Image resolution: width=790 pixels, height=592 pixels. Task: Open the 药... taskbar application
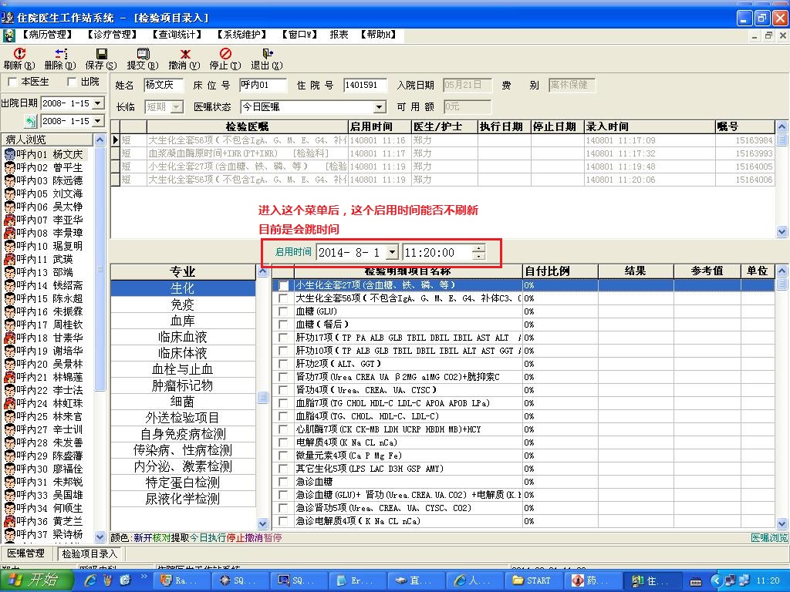592,580
